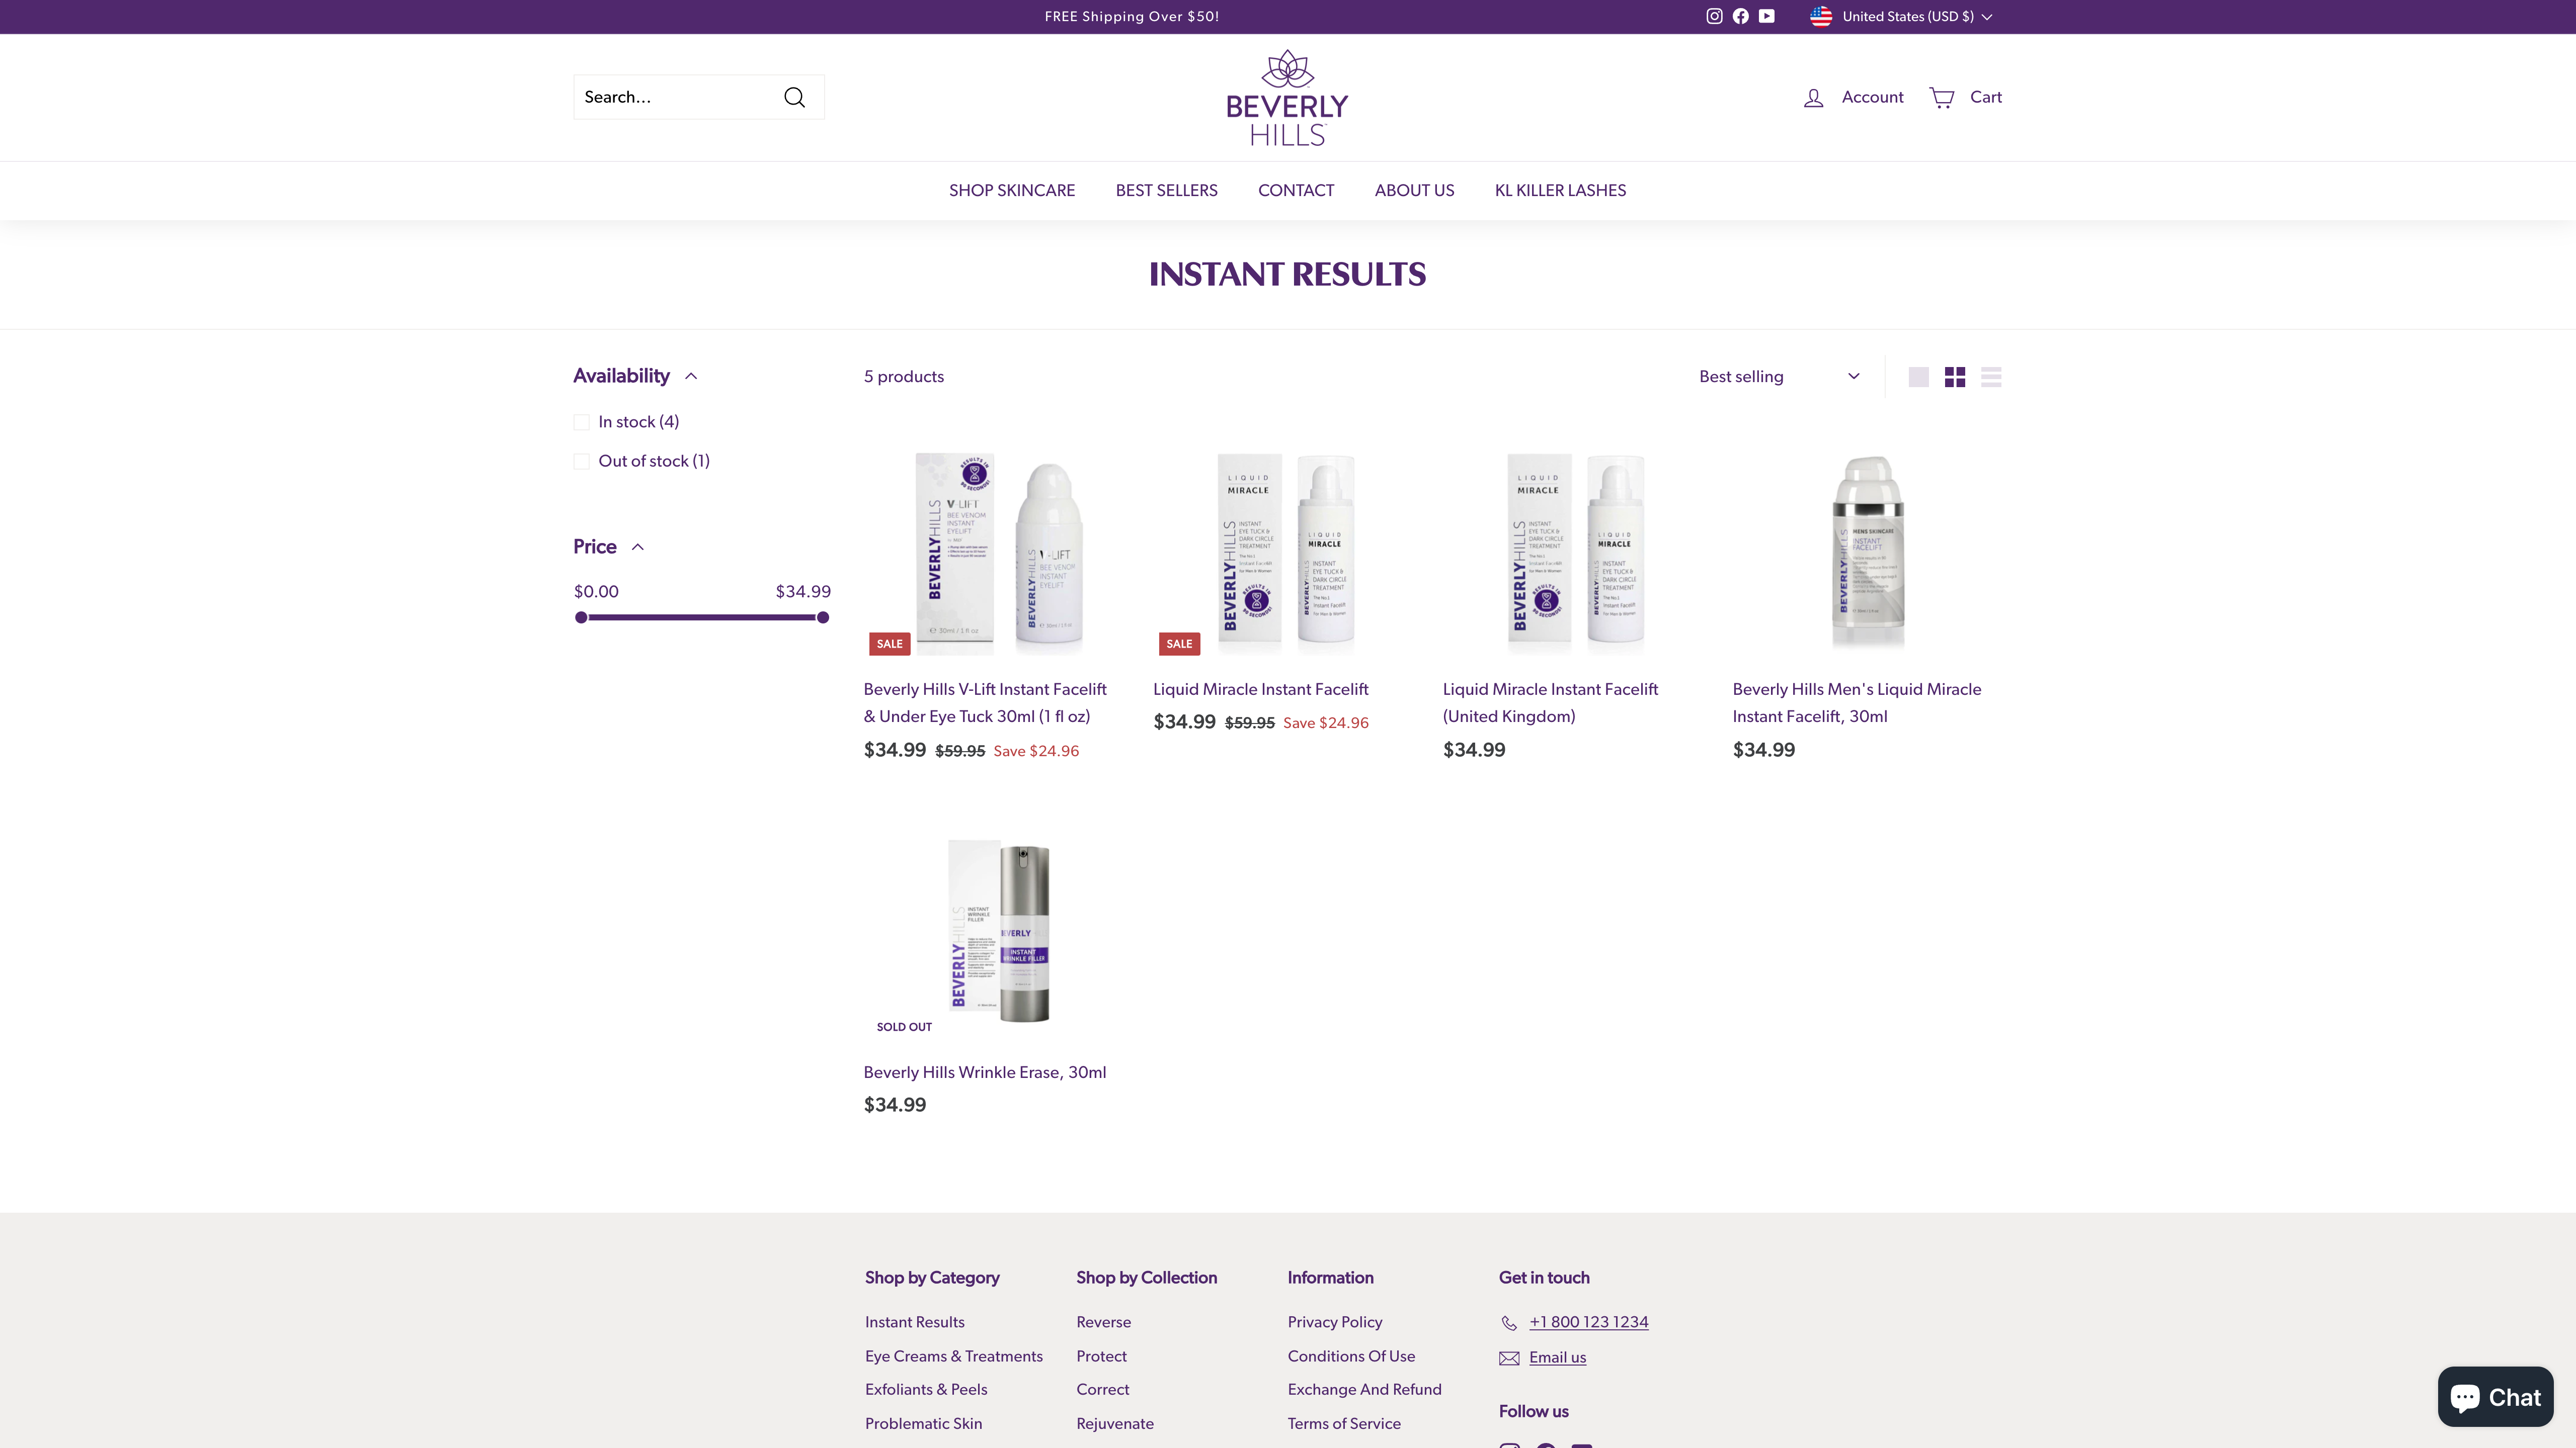Go to KL KILLER LASHES menu item
2576x1448 pixels.
(x=1560, y=190)
